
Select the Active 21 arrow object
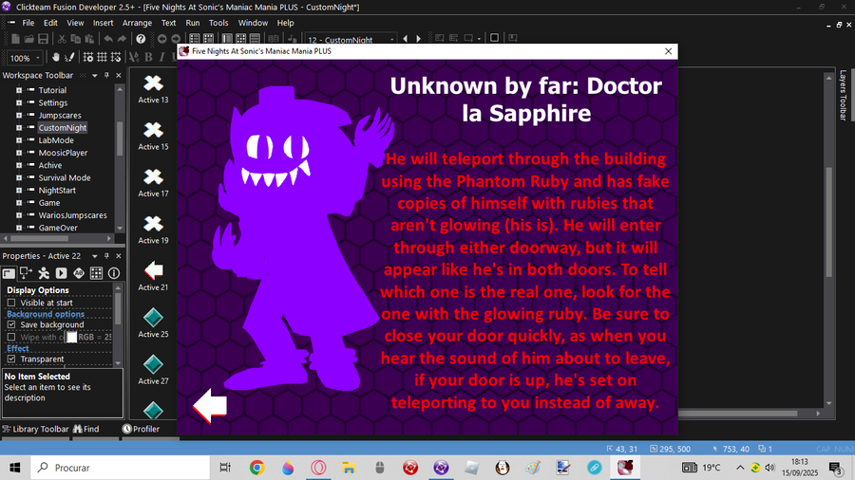click(x=153, y=276)
